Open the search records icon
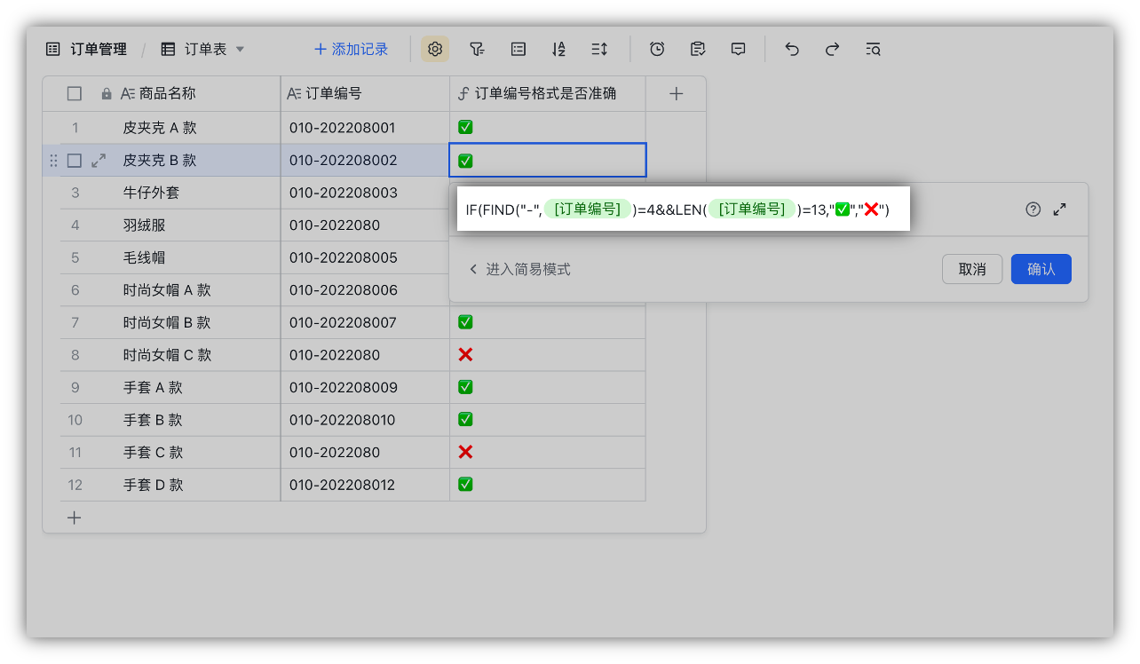Image resolution: width=1140 pixels, height=664 pixels. (x=873, y=50)
